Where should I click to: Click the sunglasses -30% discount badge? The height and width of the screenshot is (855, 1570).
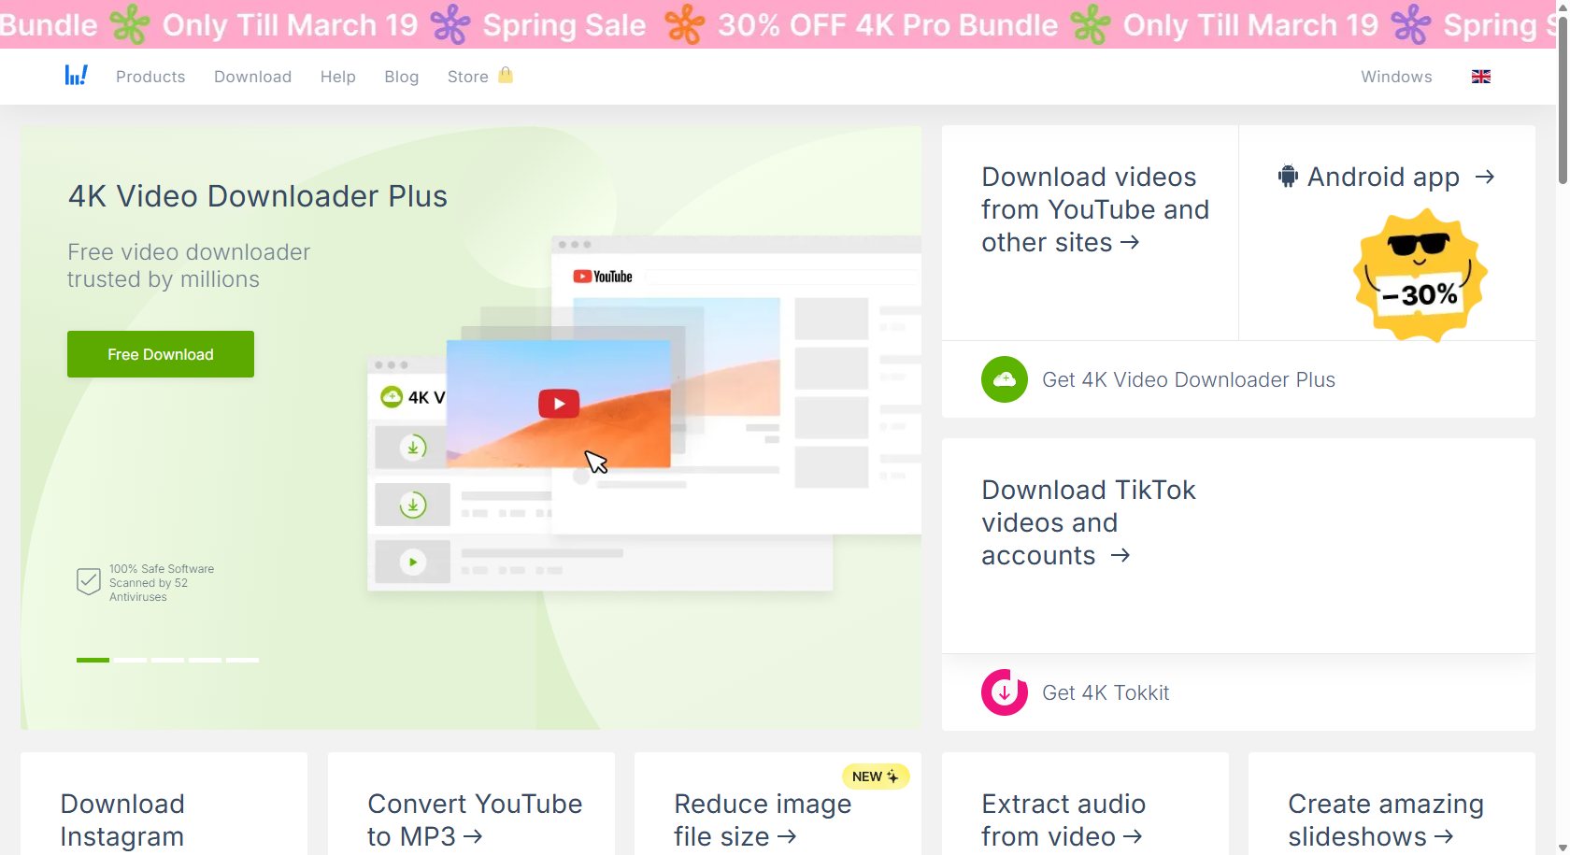[x=1420, y=275]
